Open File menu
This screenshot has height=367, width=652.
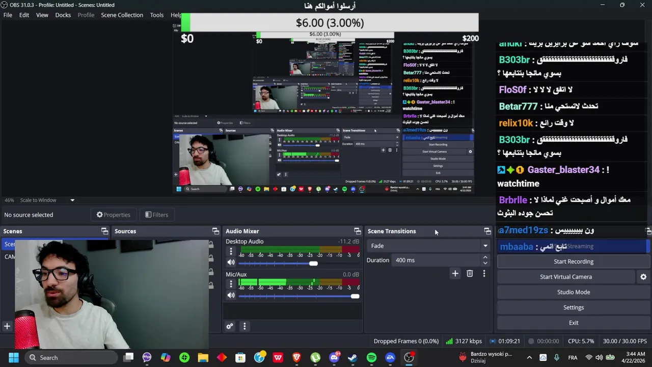click(x=8, y=15)
